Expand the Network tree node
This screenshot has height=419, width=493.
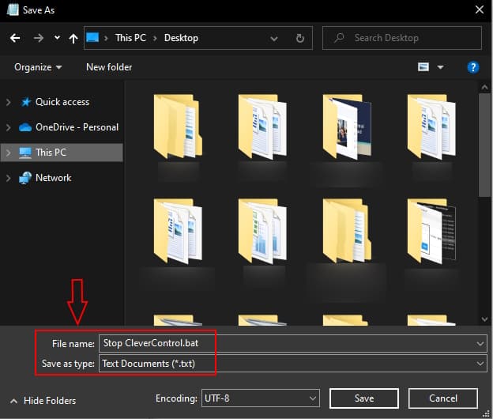tap(9, 178)
